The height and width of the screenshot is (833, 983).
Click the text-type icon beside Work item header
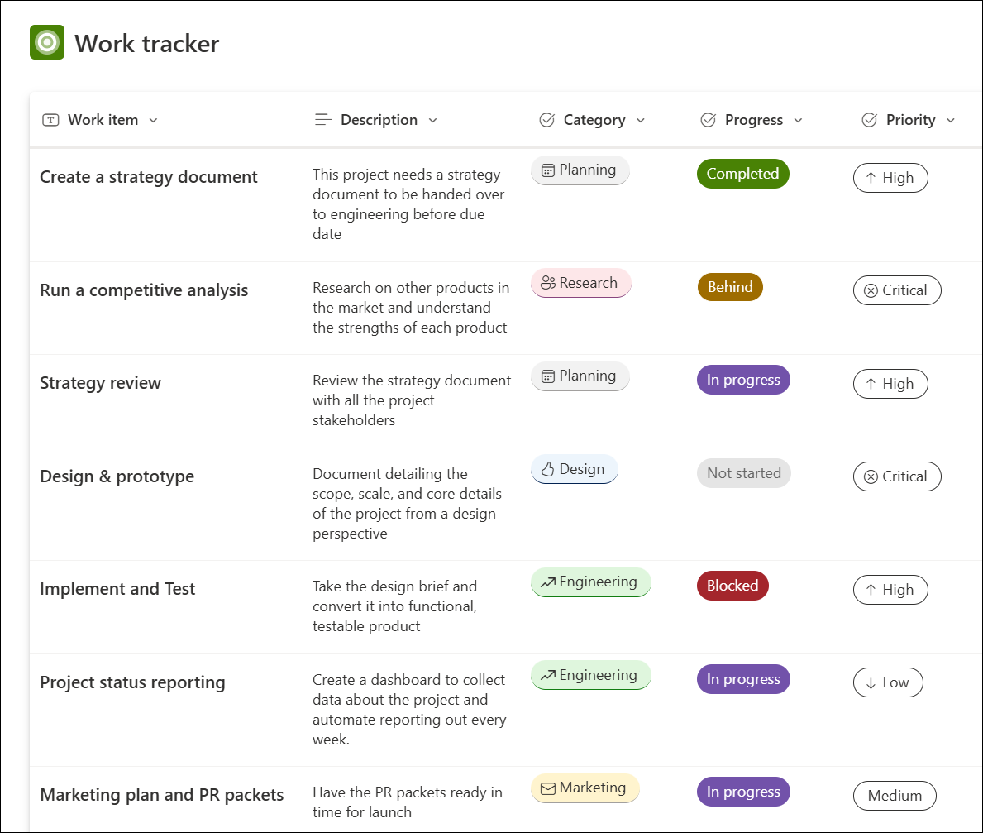(50, 119)
